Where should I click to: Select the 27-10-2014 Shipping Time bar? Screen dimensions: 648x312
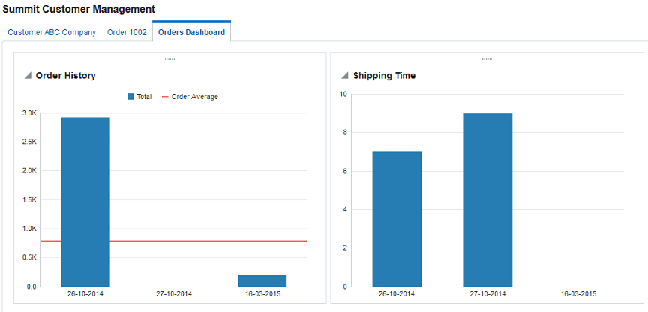tap(487, 200)
